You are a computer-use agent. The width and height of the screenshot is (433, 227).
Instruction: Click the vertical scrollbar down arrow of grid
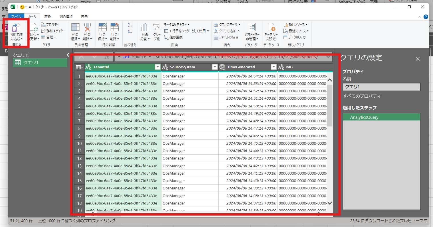coord(330,203)
